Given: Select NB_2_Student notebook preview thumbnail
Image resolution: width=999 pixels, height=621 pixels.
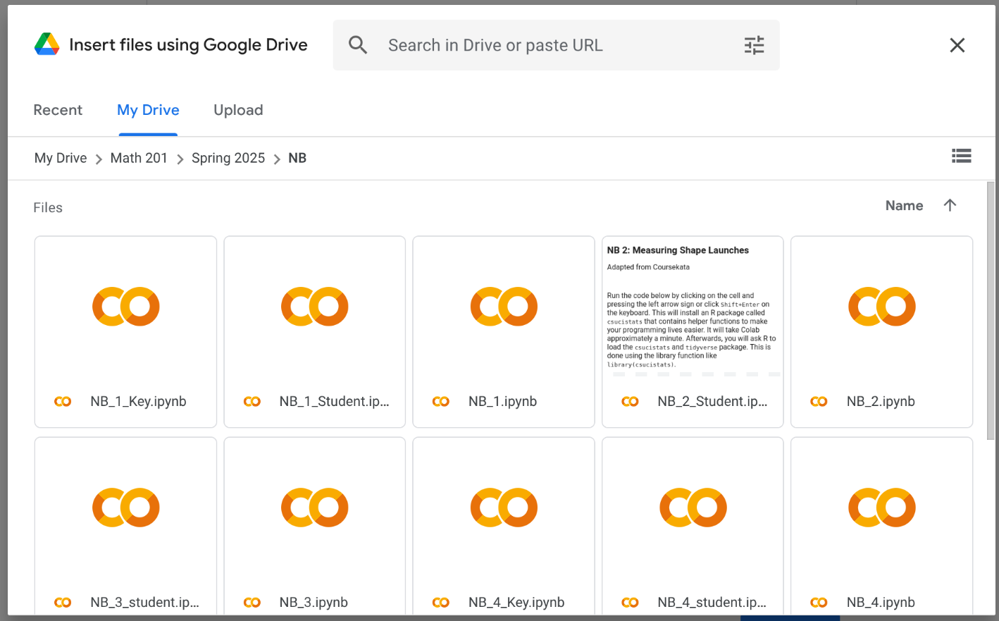Looking at the screenshot, I should click(x=692, y=310).
